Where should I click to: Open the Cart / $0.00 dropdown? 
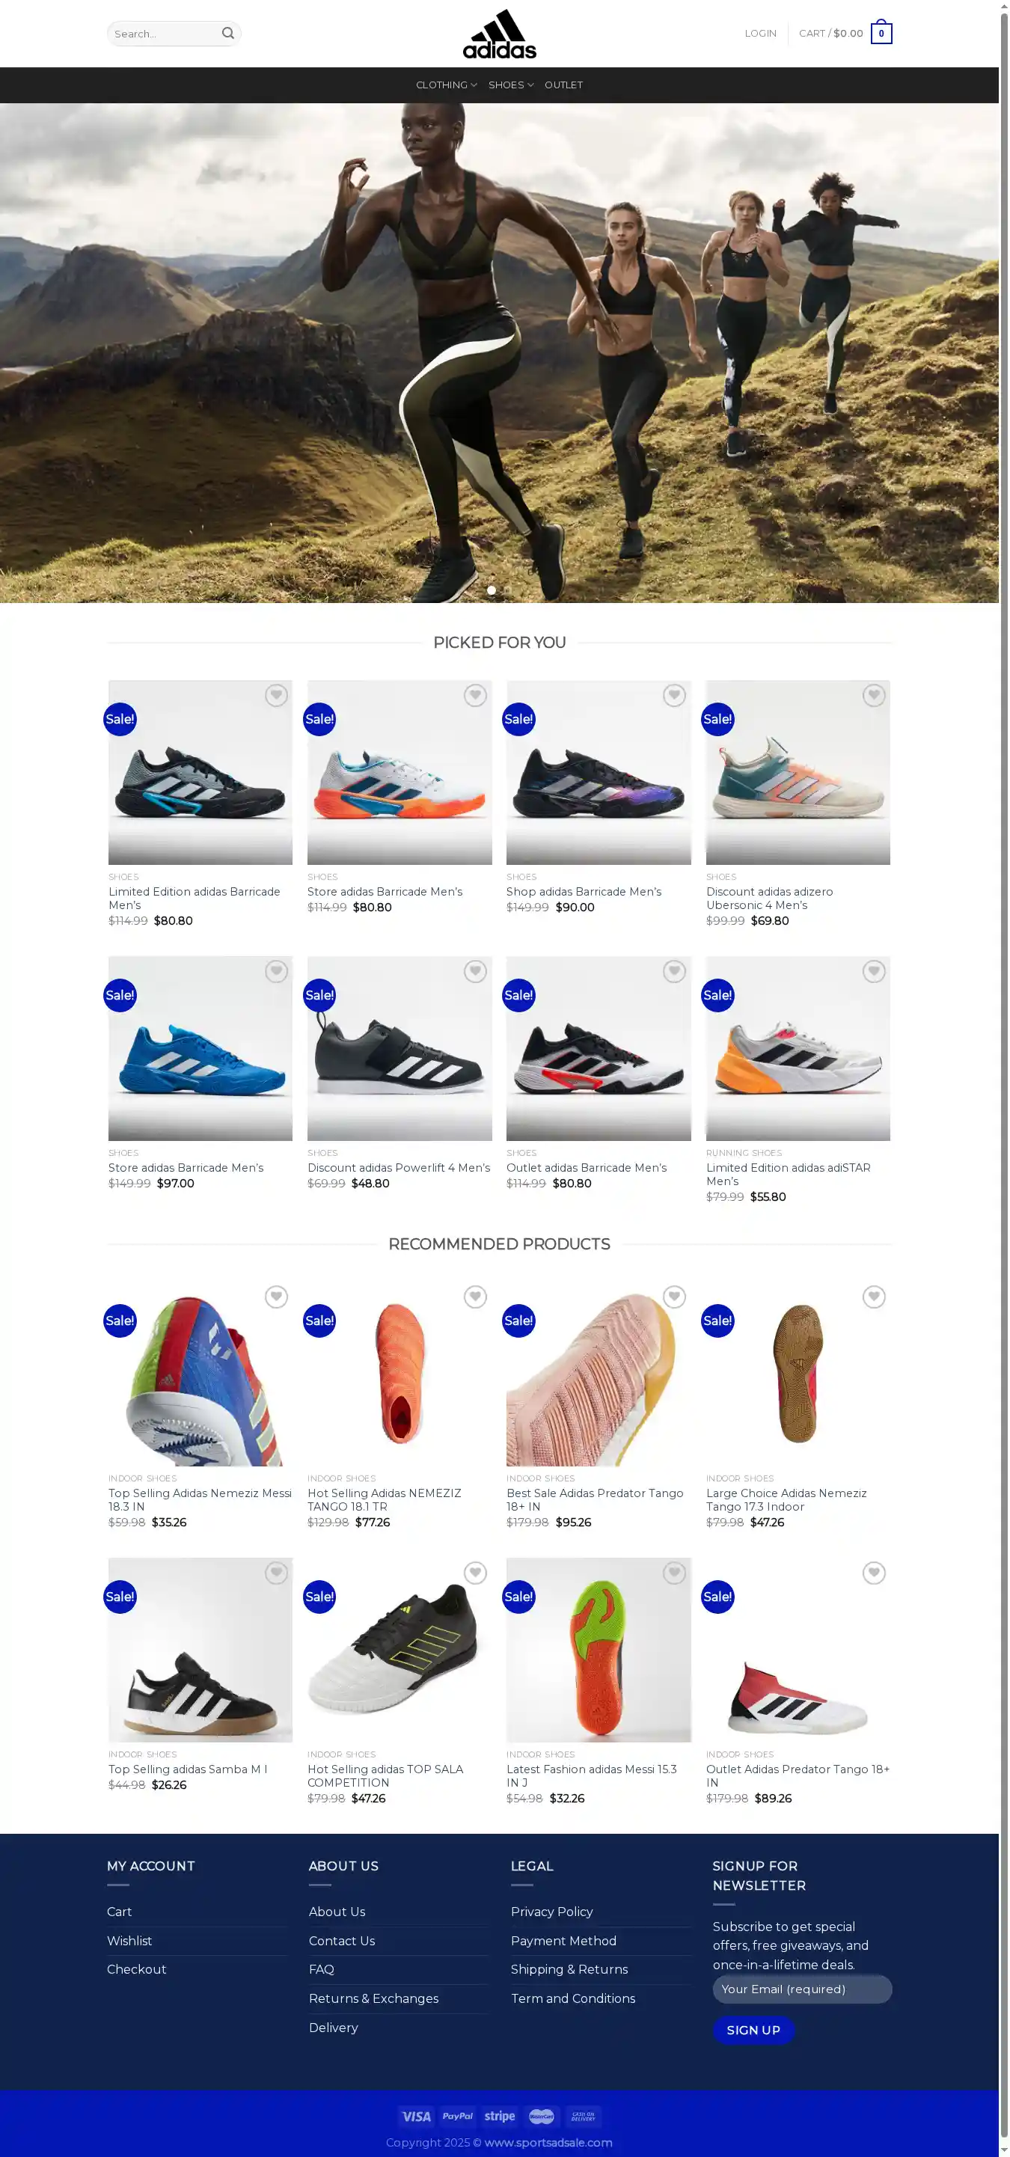830,34
